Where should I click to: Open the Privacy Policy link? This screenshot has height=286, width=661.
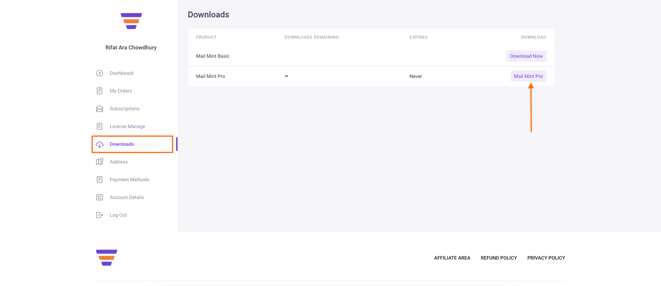click(x=546, y=258)
